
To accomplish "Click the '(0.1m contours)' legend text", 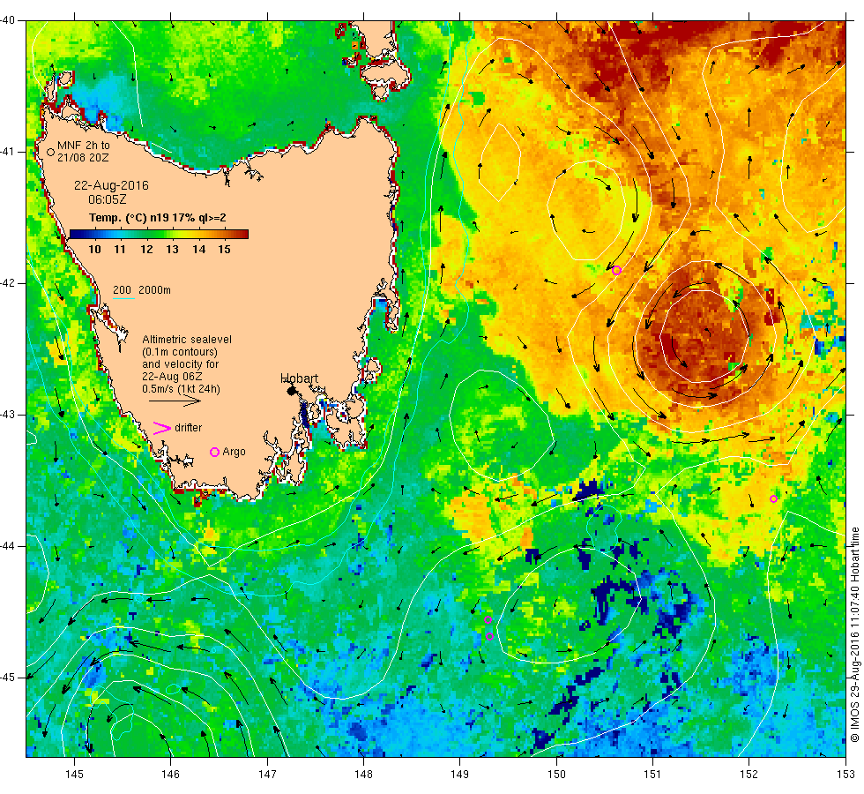I will point(180,352).
